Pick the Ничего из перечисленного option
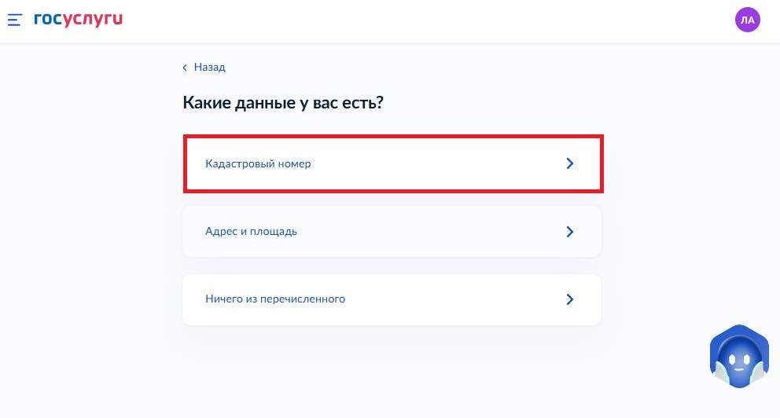The height and width of the screenshot is (418, 780). 392,299
